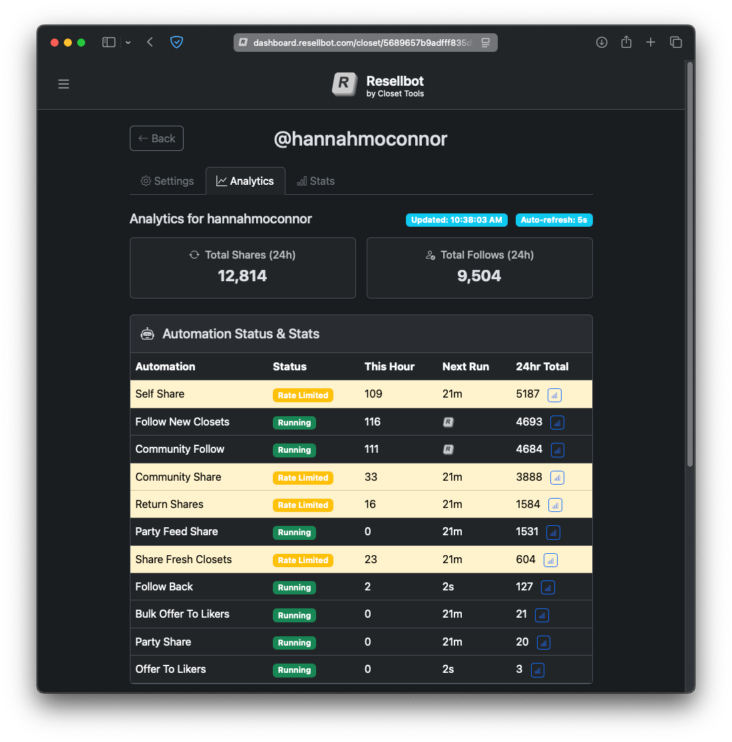Click Rate Limited badge for Return Shares

pyautogui.click(x=303, y=505)
